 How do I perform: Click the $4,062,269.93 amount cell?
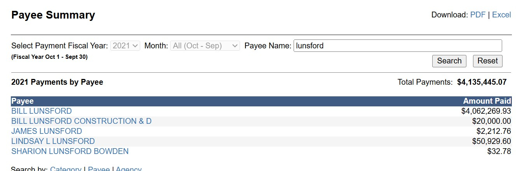pyautogui.click(x=486, y=111)
